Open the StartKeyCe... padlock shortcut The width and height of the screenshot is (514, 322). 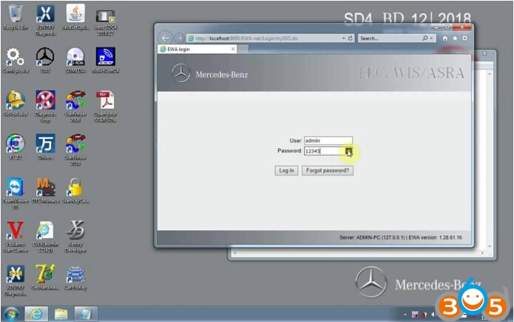click(x=75, y=191)
